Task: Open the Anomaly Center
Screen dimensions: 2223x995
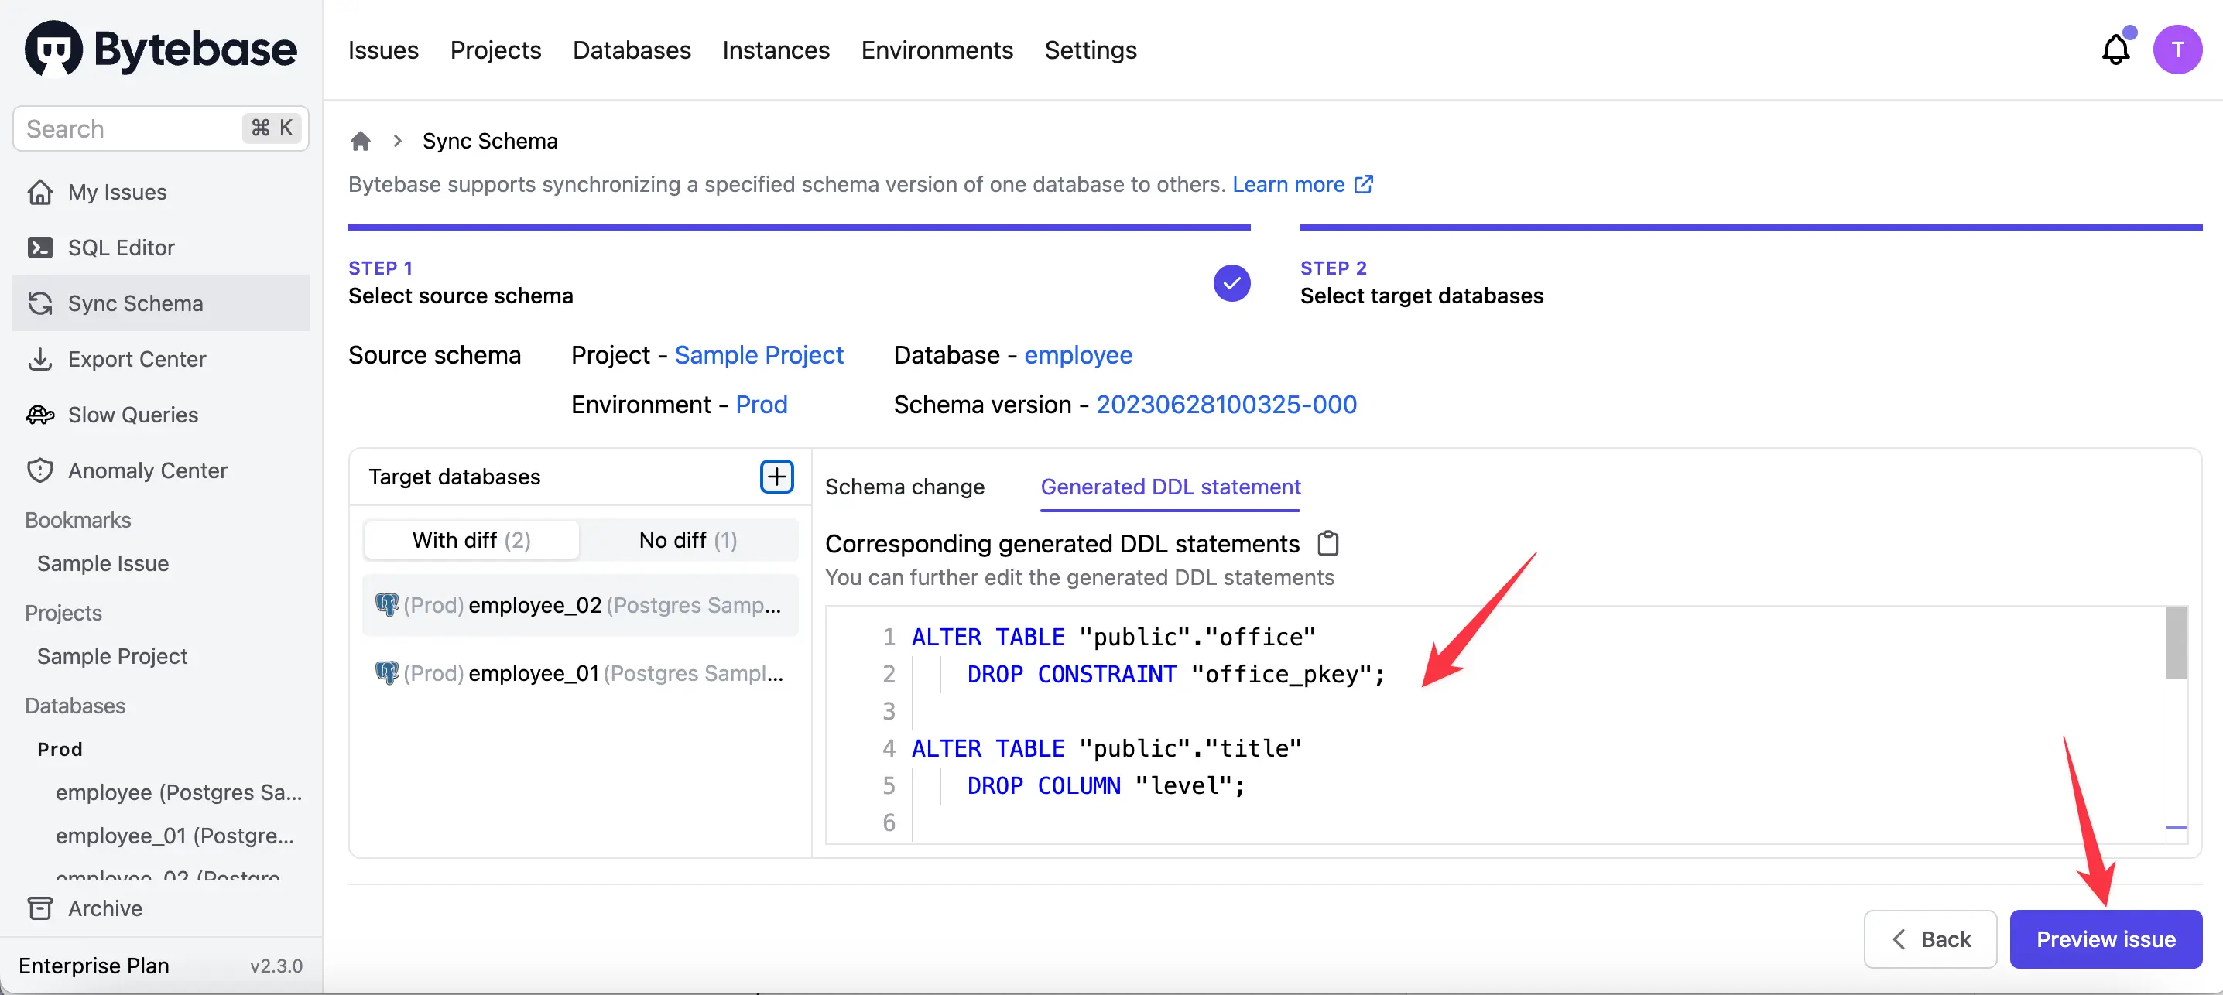Action: [148, 470]
